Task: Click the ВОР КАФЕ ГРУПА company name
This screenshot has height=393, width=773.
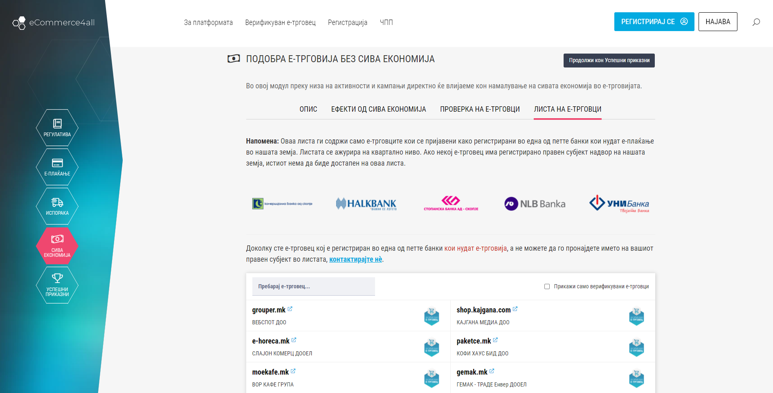Action: [273, 384]
